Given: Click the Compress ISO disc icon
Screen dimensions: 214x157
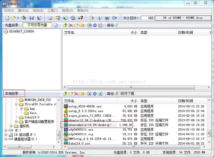Looking at the screenshot, I should pyautogui.click(x=65, y=18).
